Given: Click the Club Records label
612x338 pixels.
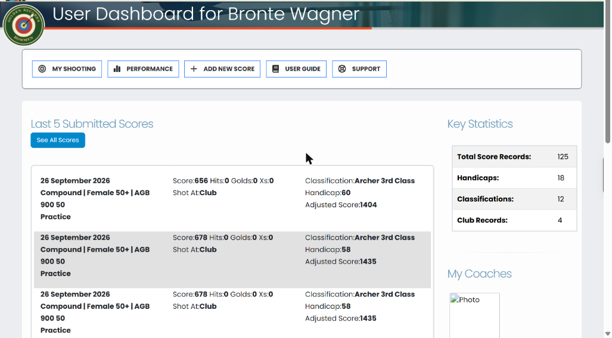Looking at the screenshot, I should coord(483,220).
